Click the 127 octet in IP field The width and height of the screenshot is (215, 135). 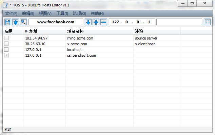tap(115, 22)
